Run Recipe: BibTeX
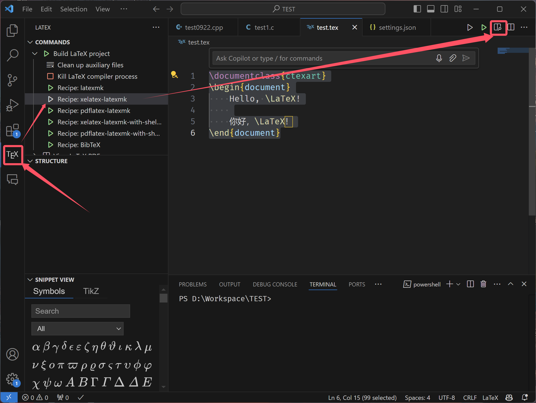 tap(96, 145)
